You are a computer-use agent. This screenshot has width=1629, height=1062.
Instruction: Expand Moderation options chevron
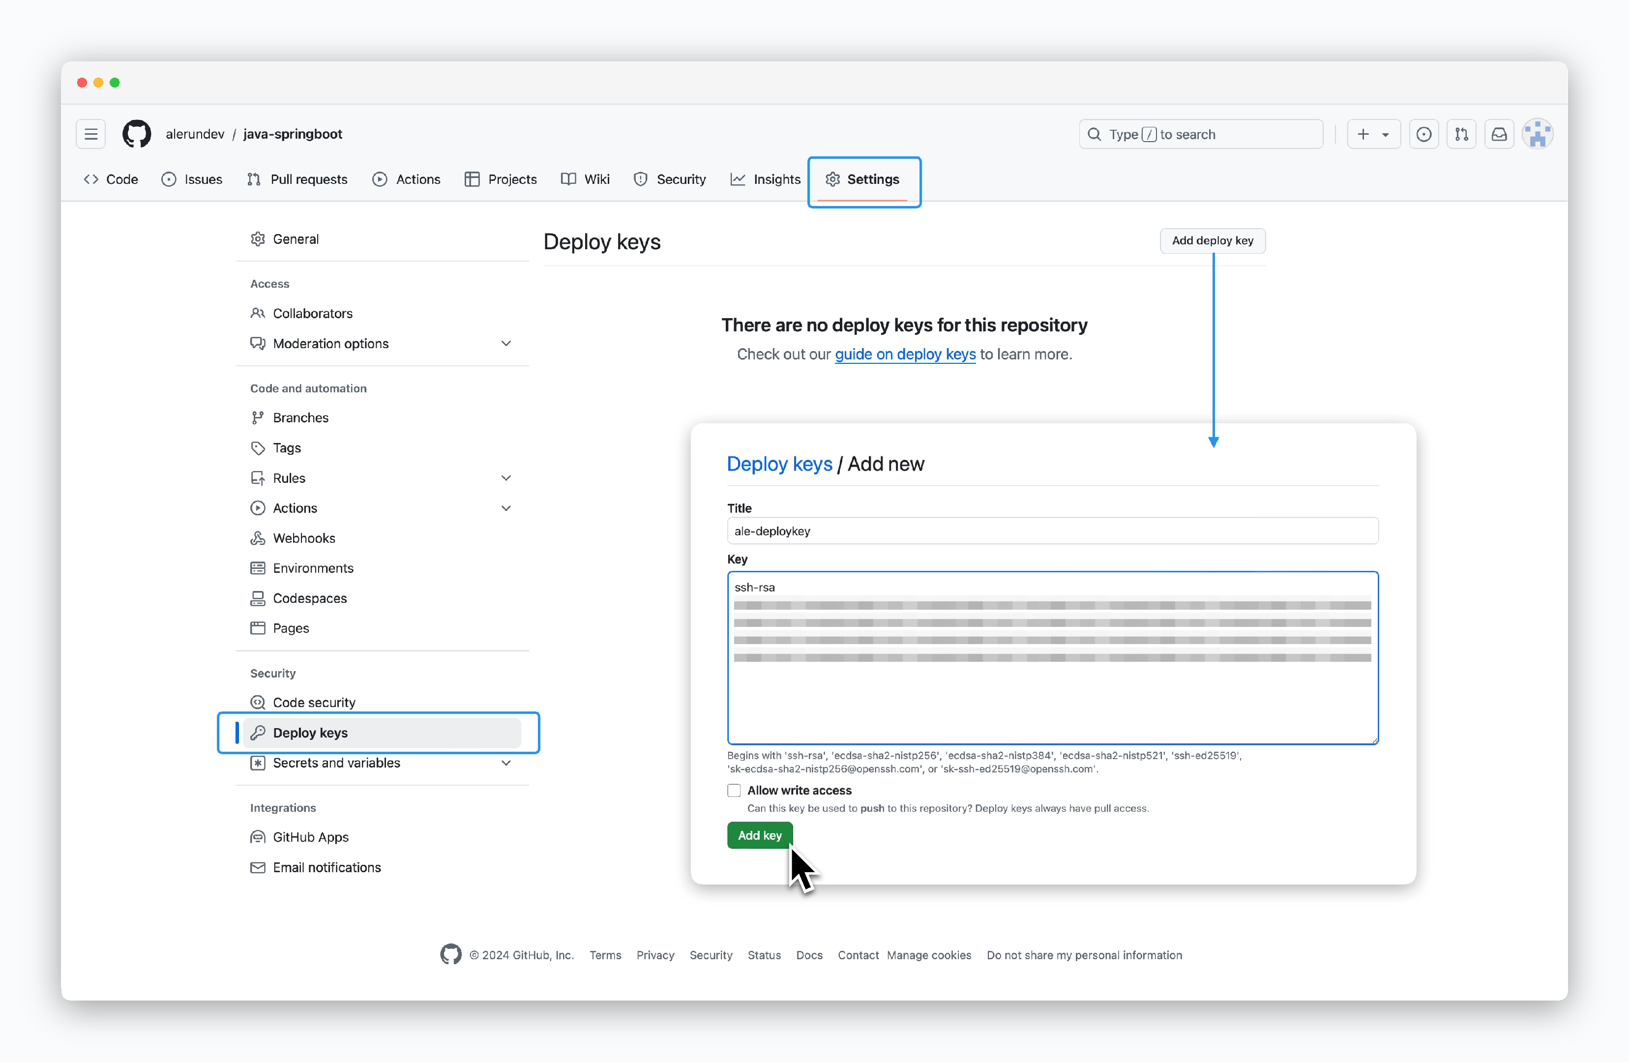click(x=506, y=344)
